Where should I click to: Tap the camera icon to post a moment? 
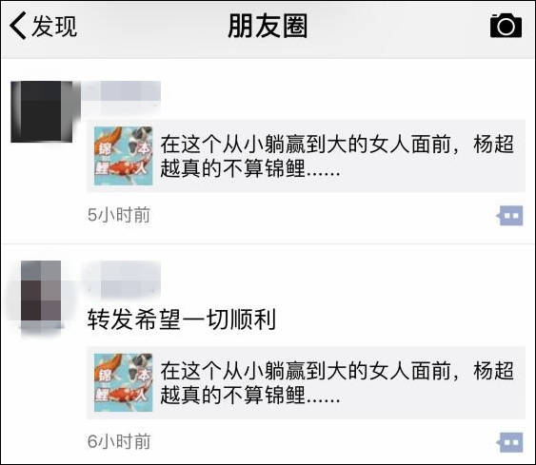tap(506, 26)
